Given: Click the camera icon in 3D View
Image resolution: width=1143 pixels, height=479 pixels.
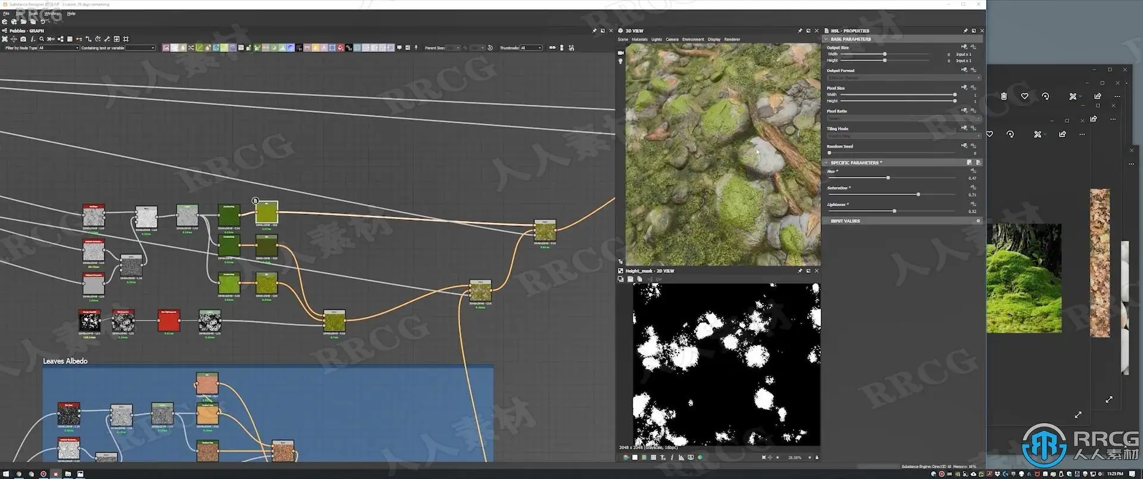Looking at the screenshot, I should pyautogui.click(x=620, y=53).
